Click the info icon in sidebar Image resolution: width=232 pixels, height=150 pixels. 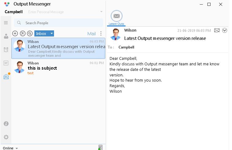click(6, 124)
